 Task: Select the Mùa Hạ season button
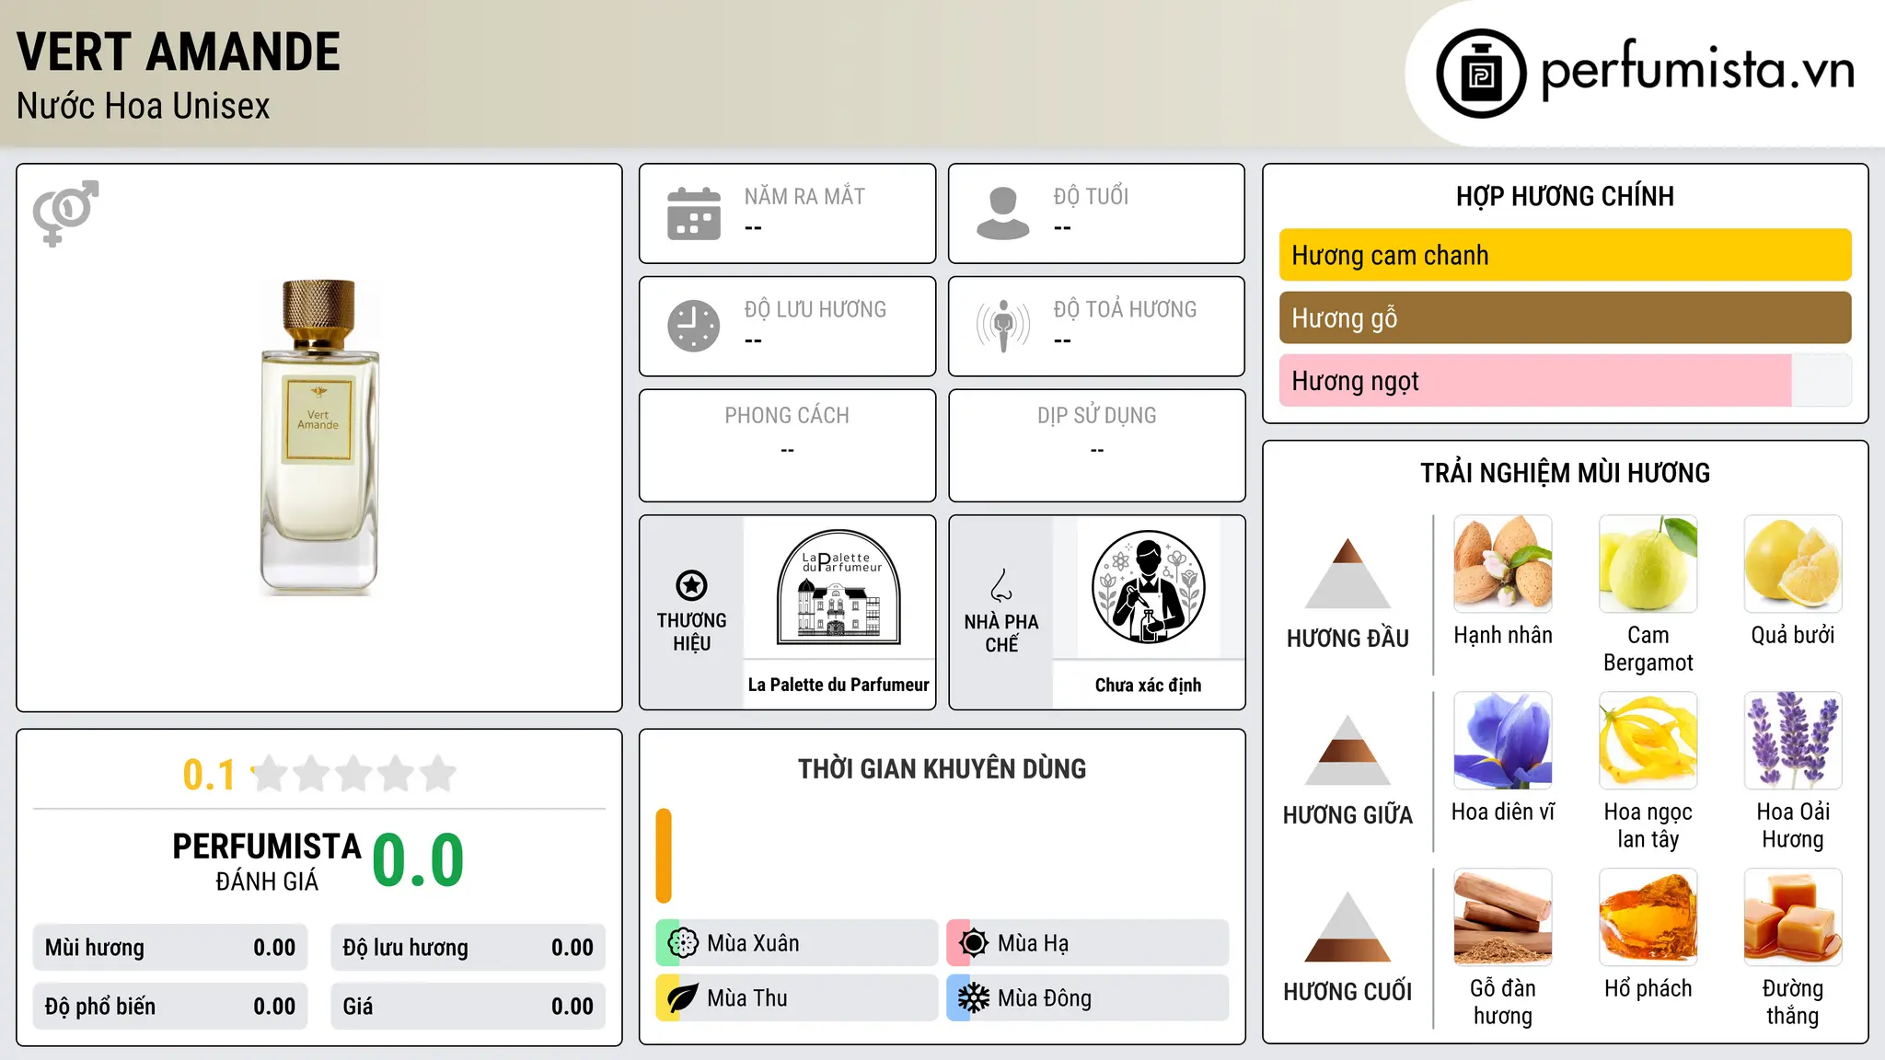coord(1088,943)
